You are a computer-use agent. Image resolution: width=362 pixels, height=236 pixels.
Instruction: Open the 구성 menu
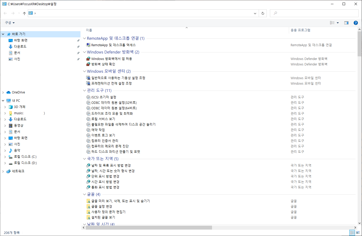[x=10, y=23]
